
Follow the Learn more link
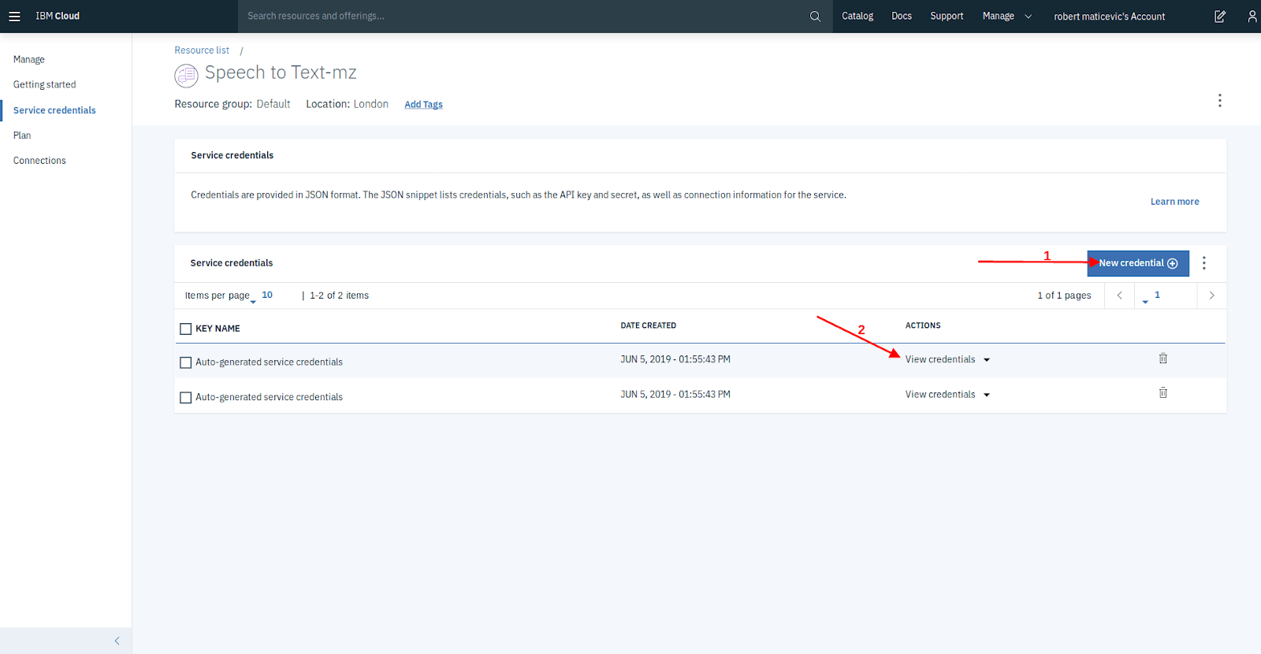[x=1174, y=202]
